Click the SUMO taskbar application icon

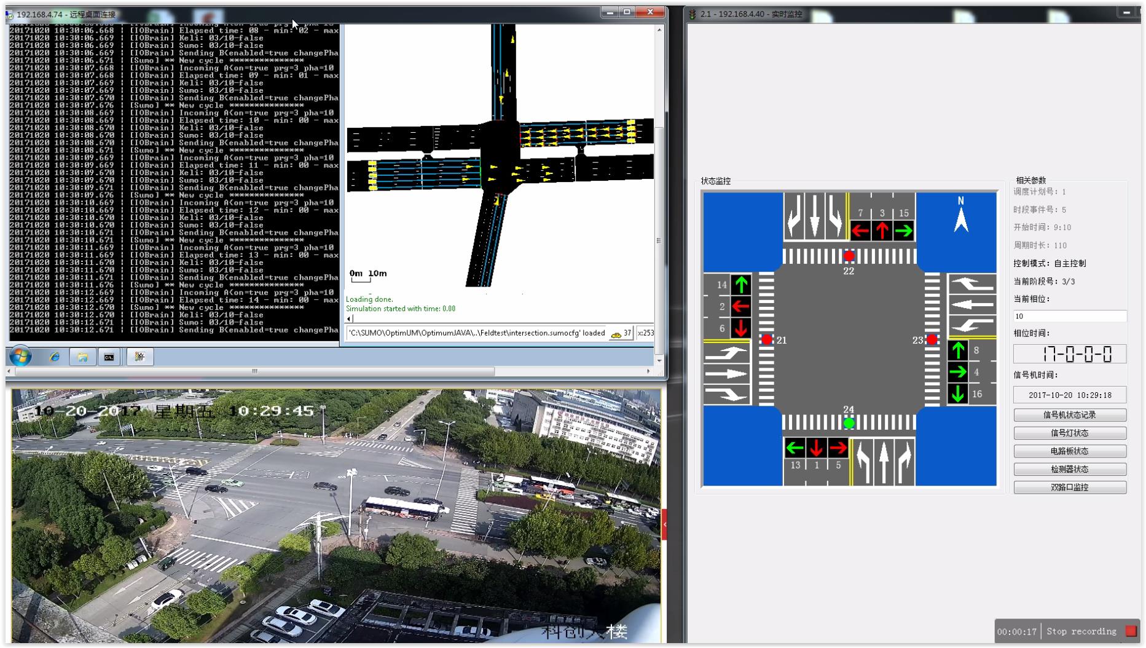pos(139,357)
